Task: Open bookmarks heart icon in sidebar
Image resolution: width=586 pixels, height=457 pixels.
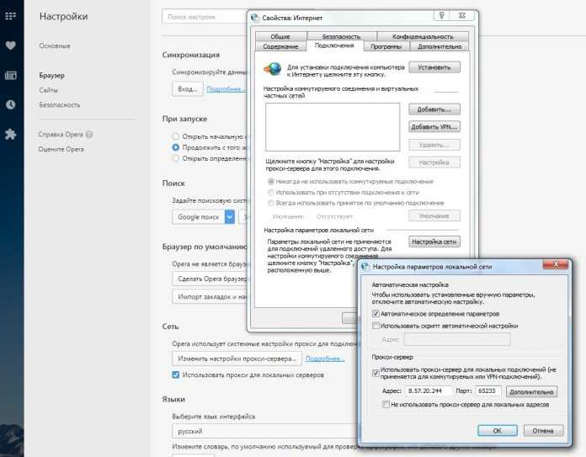Action: [10, 45]
